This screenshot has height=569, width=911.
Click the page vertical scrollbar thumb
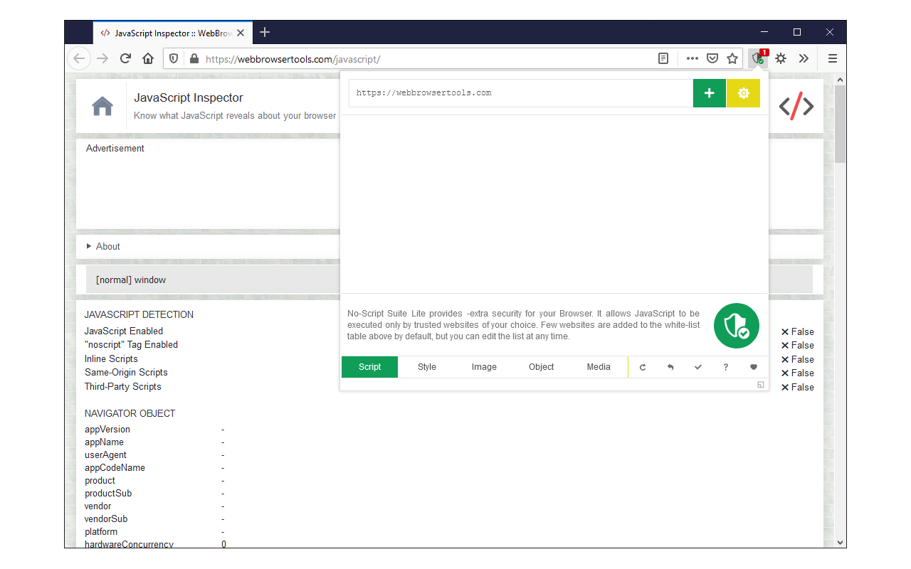[x=841, y=124]
